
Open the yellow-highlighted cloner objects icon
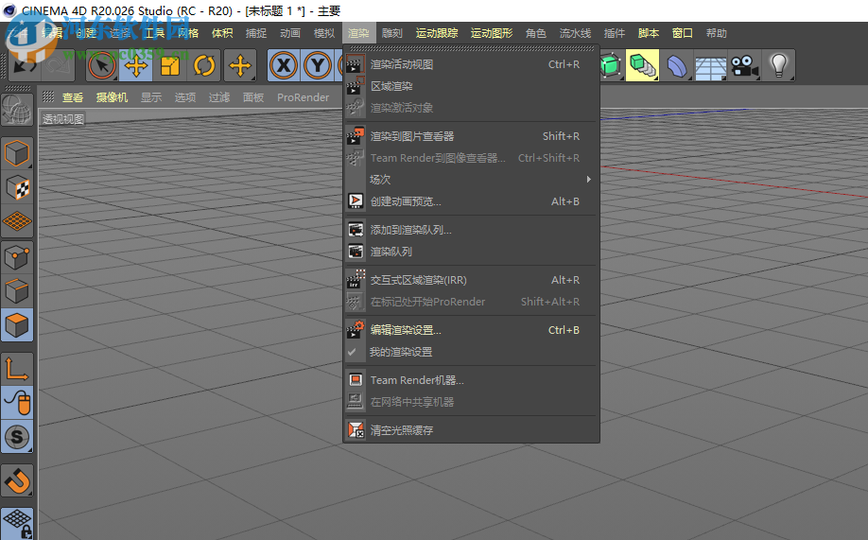[643, 66]
